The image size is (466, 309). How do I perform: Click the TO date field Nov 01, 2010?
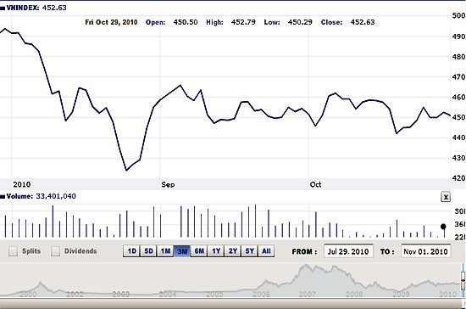(x=426, y=251)
